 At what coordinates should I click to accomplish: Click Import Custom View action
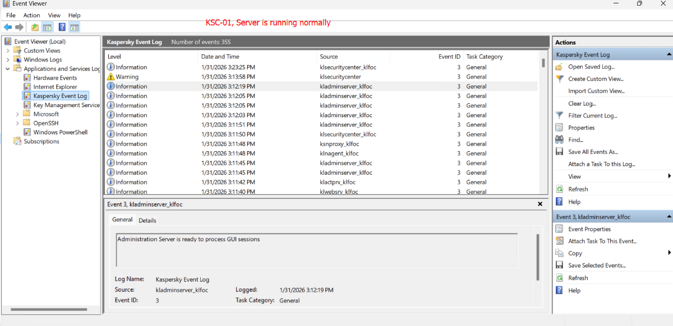coord(596,91)
